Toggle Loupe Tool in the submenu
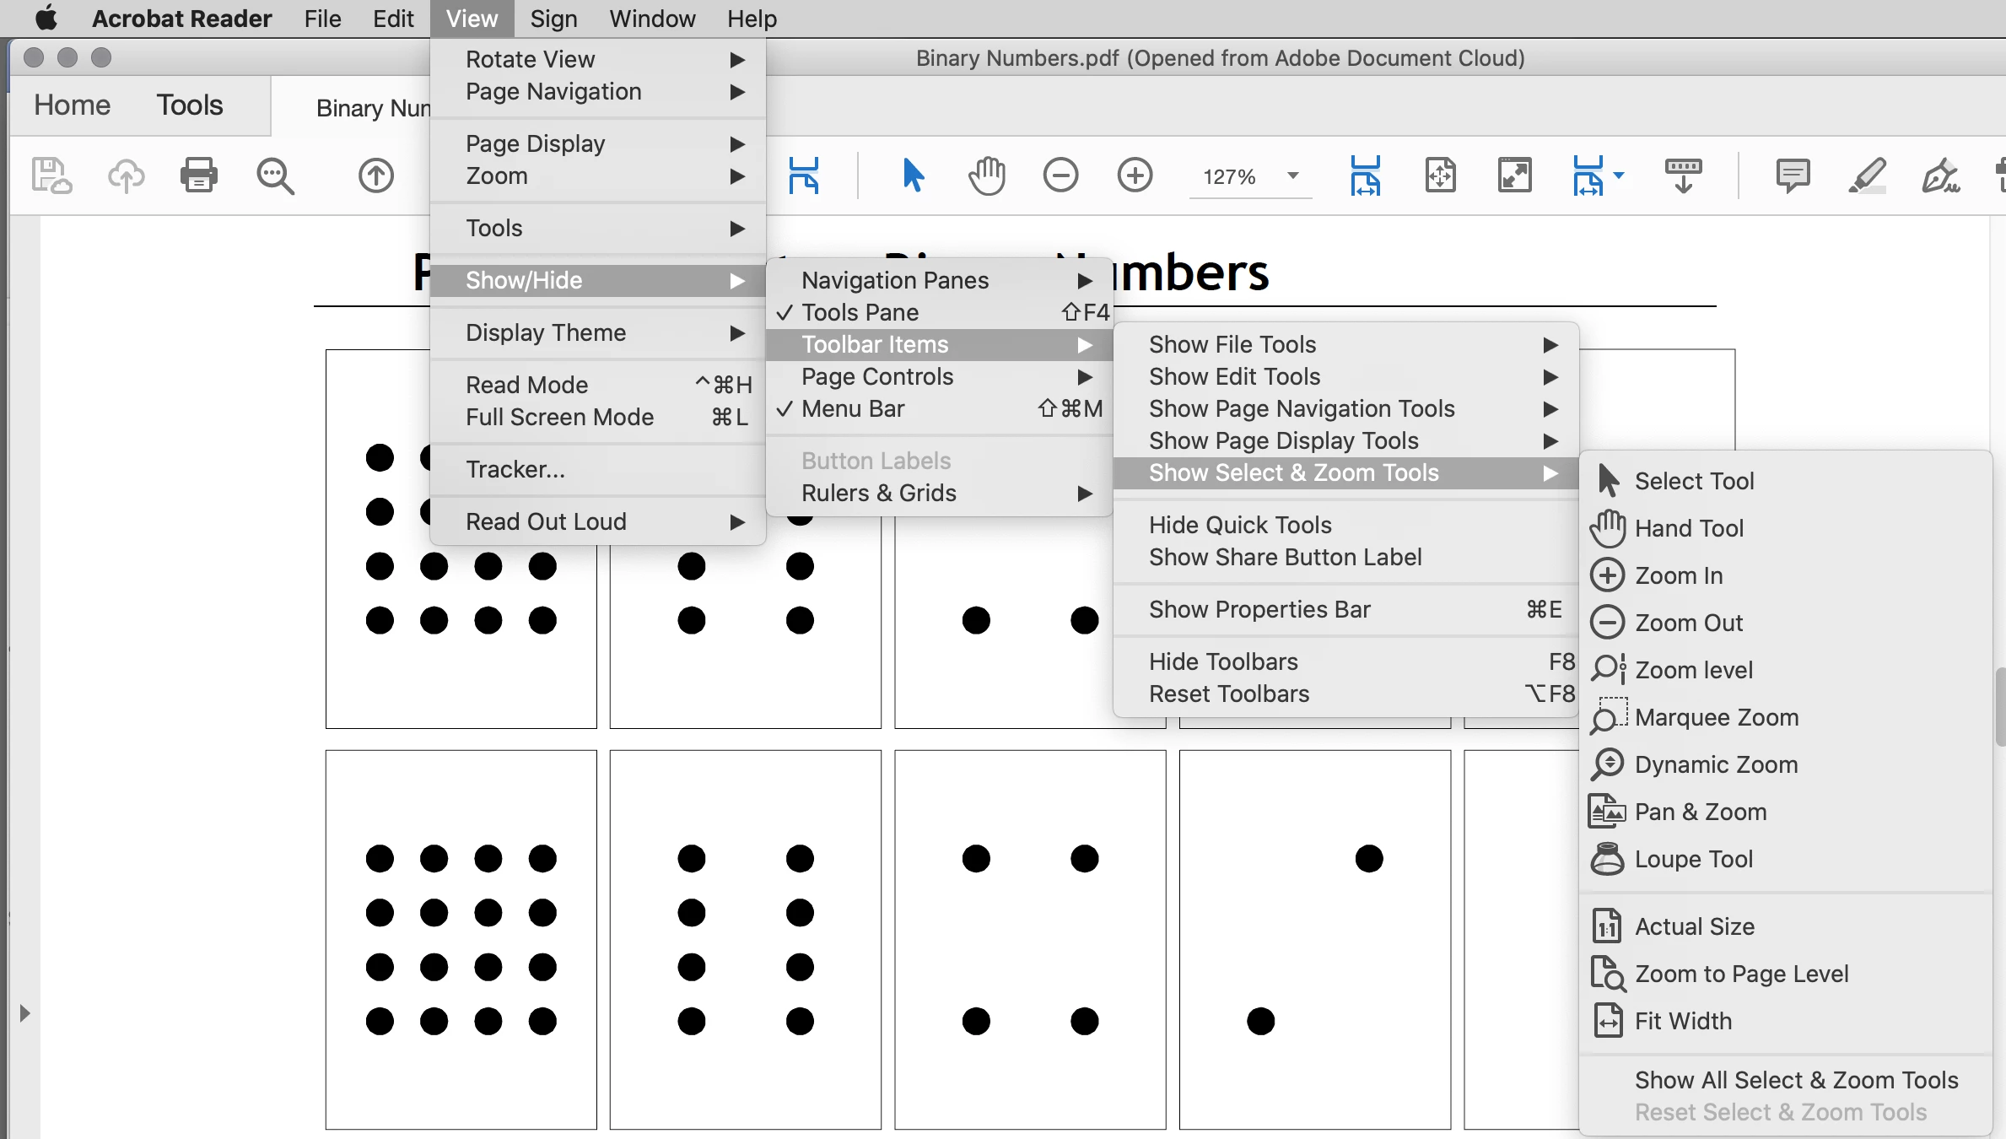2006x1139 pixels. click(x=1693, y=859)
